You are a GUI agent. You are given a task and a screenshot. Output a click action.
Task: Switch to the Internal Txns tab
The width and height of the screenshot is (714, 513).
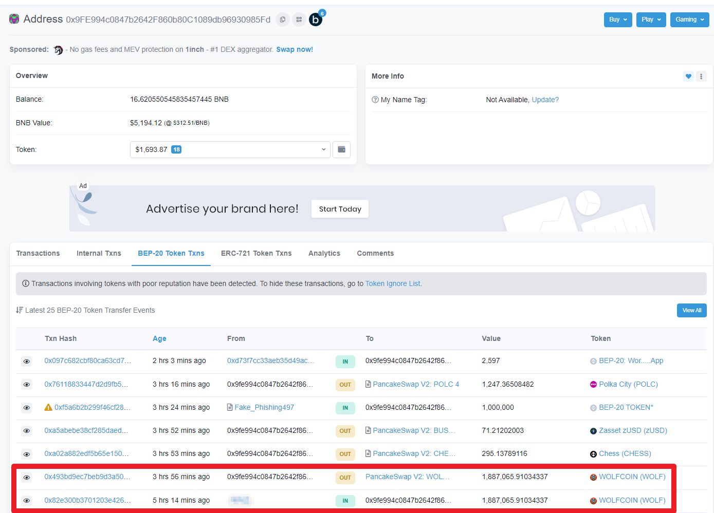coord(99,253)
